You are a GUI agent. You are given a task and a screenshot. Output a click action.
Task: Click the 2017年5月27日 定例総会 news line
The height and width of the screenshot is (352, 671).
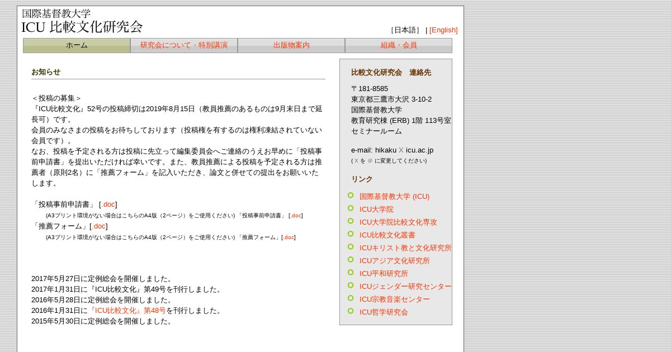(x=103, y=279)
